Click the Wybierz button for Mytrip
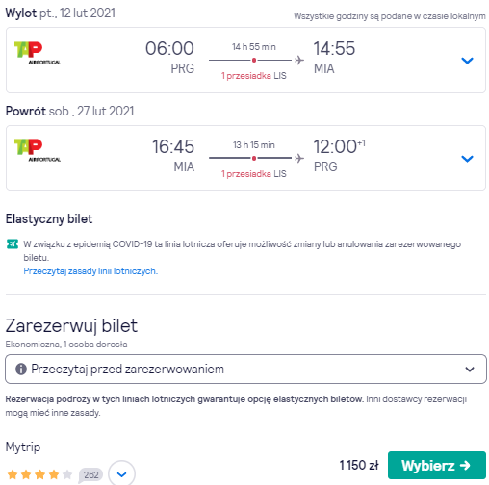Viewport: 489px width, 485px height. tap(437, 466)
